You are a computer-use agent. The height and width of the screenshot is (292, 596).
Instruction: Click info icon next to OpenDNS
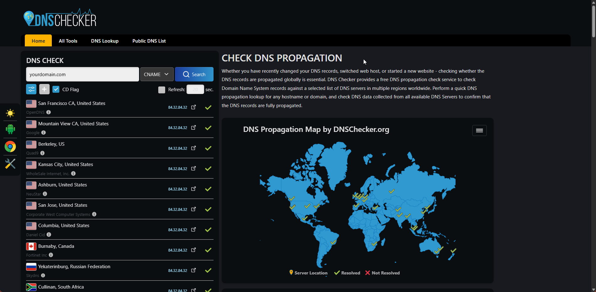(x=48, y=112)
